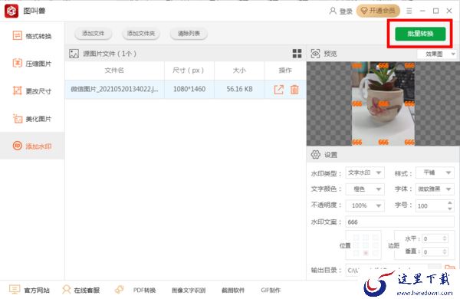
Task: Click the 输出目录 output directory path field
Action: point(387,270)
